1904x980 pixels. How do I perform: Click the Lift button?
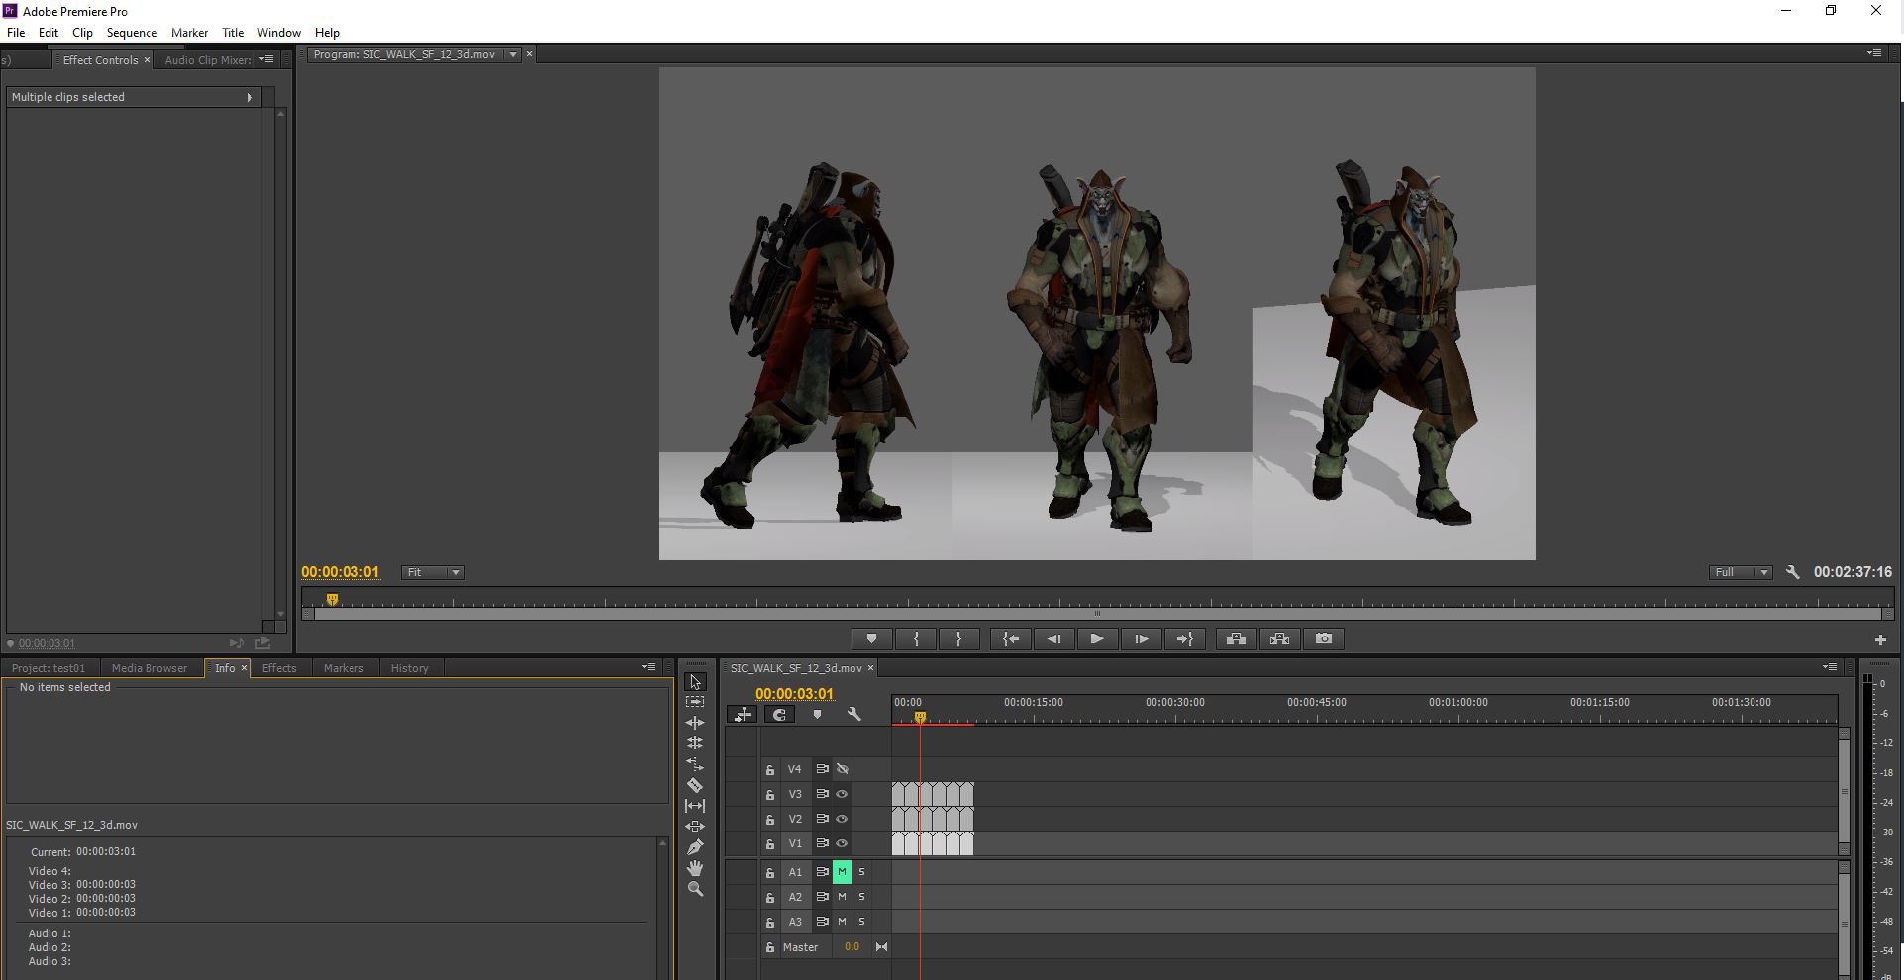click(1236, 639)
